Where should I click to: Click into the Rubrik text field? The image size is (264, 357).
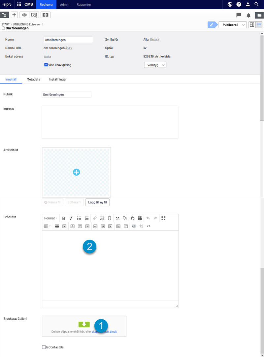[66, 94]
